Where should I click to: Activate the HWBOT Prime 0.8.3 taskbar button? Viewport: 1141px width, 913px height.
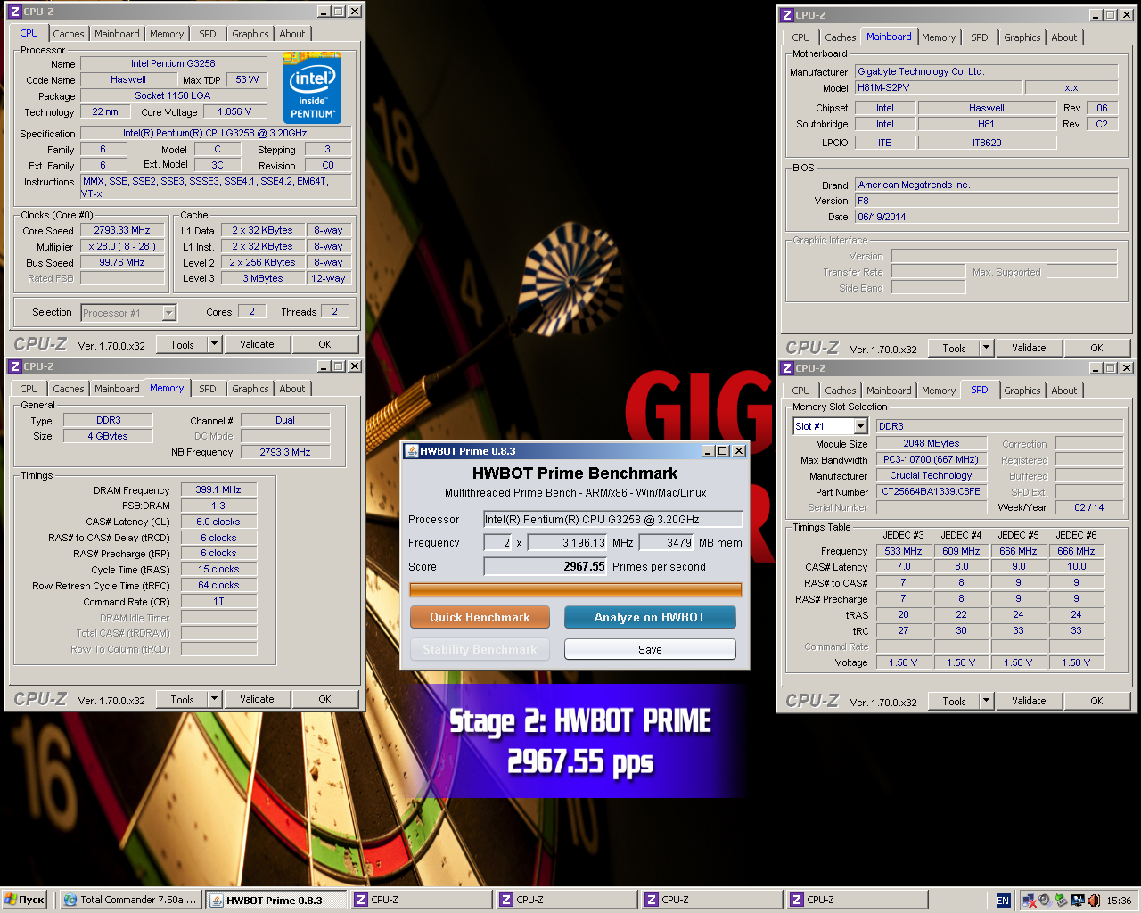click(276, 900)
